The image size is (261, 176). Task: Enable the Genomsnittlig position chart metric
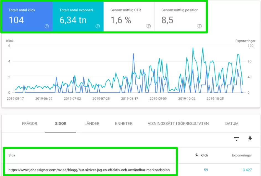[179, 15]
